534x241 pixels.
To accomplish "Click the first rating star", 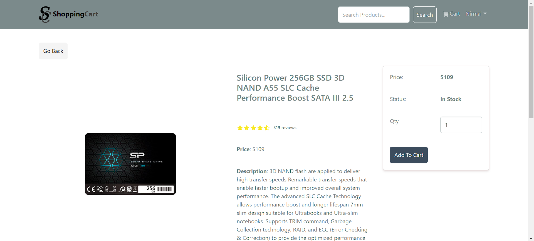I will pyautogui.click(x=240, y=128).
